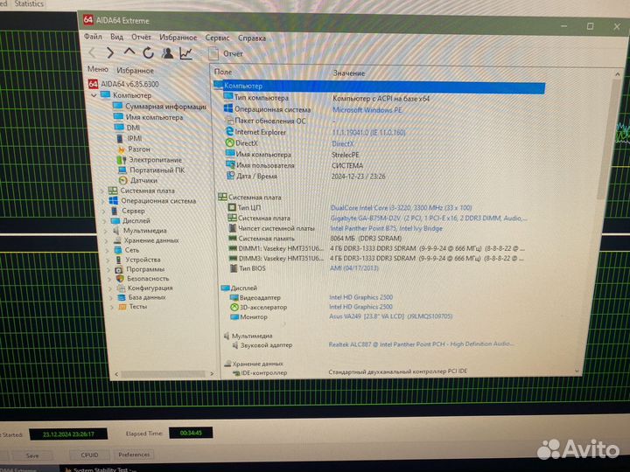The image size is (630, 472).
Task: Click the База данных icon in tree
Action: pyautogui.click(x=122, y=297)
